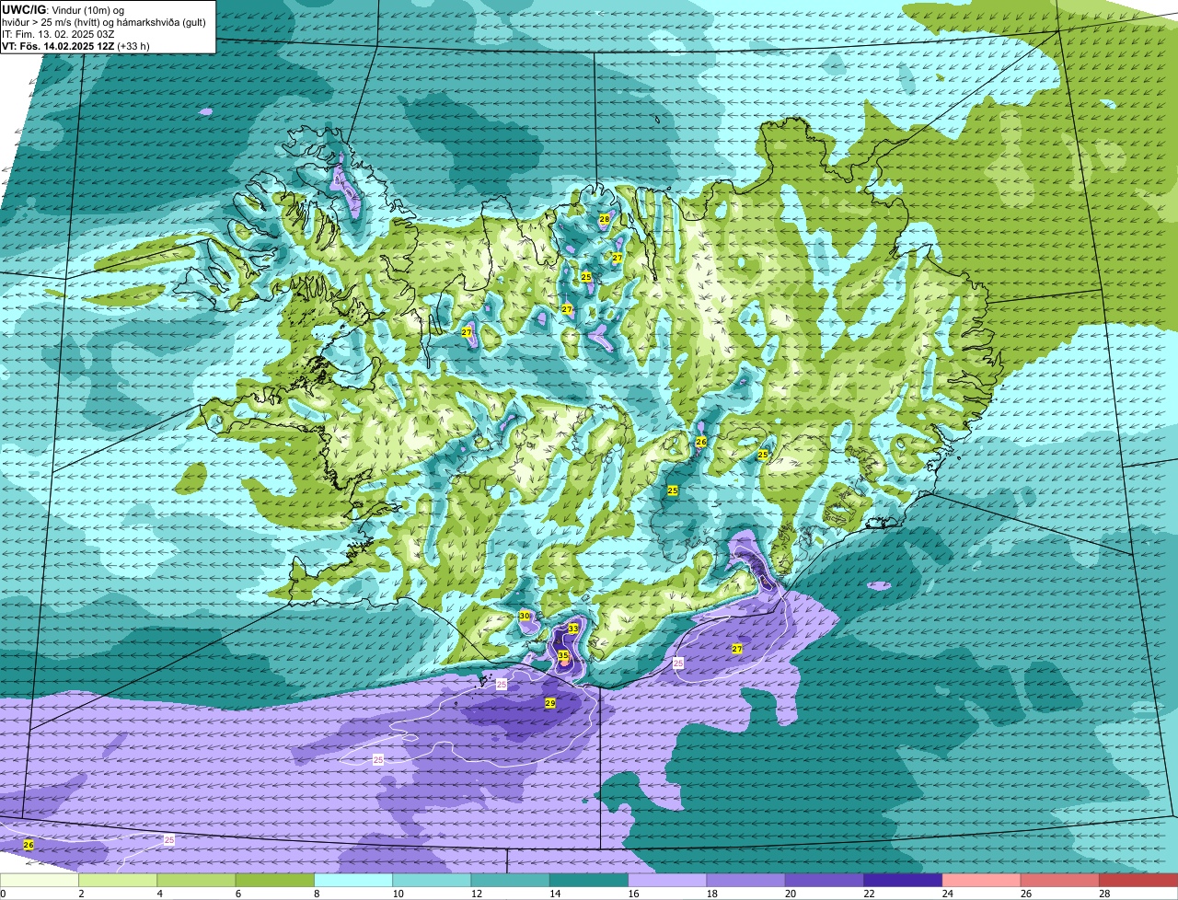Click the colorbar tick label 8

317,894
